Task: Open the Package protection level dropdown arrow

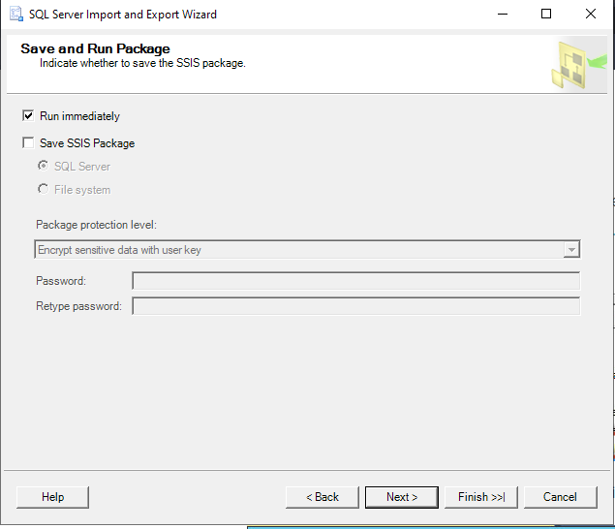Action: [x=571, y=250]
